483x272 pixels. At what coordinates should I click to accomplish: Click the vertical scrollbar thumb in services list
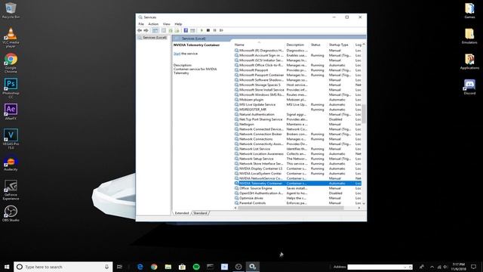pyautogui.click(x=364, y=113)
